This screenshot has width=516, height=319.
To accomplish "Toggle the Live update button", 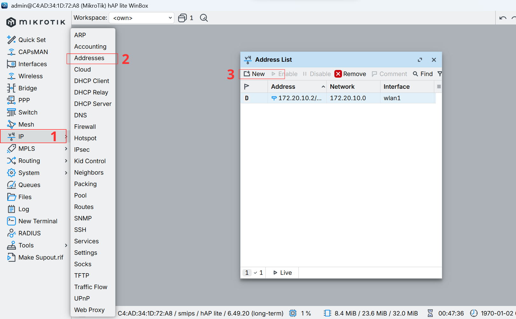I will pyautogui.click(x=282, y=273).
